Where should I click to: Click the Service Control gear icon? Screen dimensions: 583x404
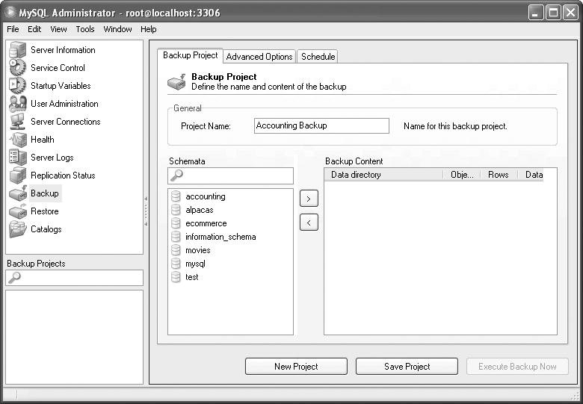click(17, 68)
